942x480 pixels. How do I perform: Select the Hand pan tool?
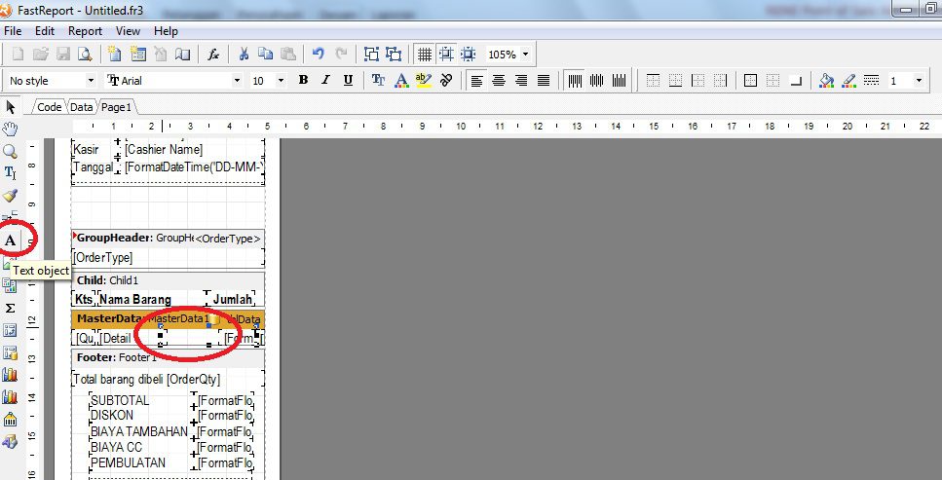pos(10,129)
